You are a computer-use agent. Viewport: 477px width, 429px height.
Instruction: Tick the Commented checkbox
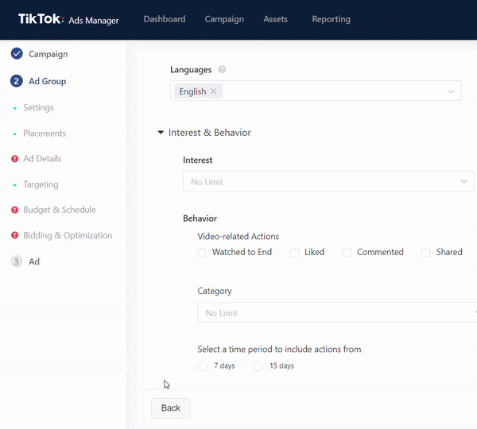click(x=347, y=253)
